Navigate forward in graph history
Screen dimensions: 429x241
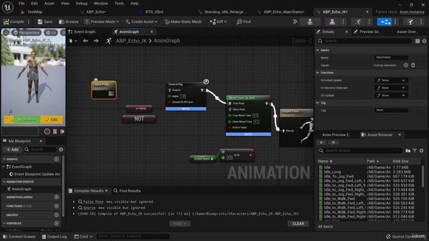click(x=96, y=41)
